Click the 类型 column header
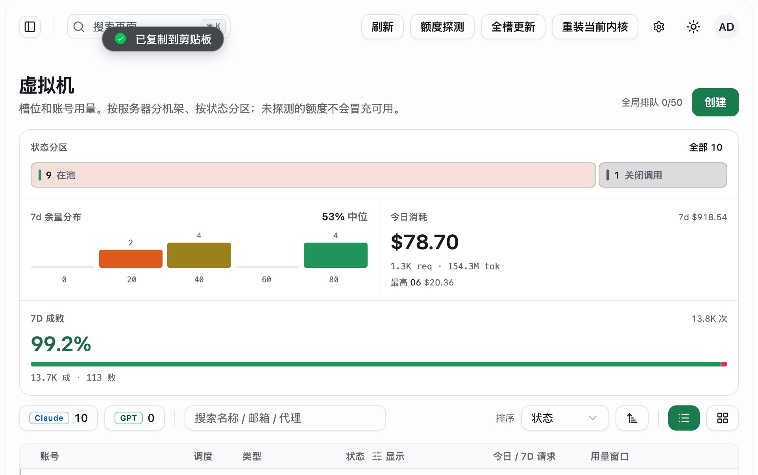This screenshot has width=758, height=475. click(252, 456)
